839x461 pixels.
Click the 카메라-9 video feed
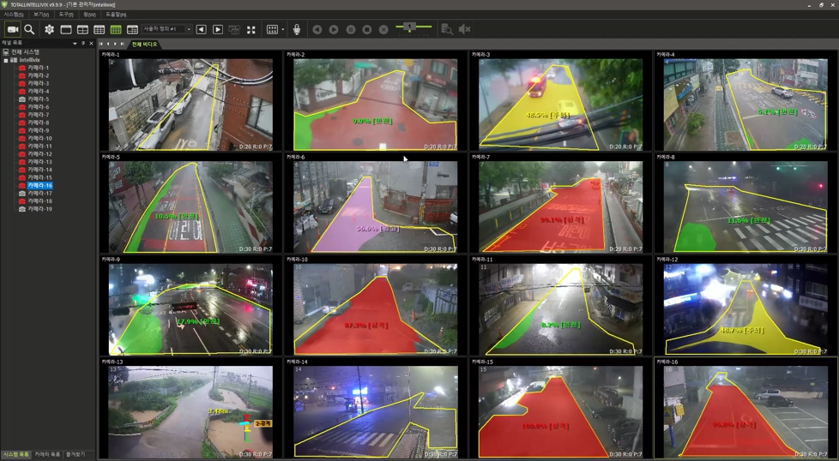pos(190,309)
